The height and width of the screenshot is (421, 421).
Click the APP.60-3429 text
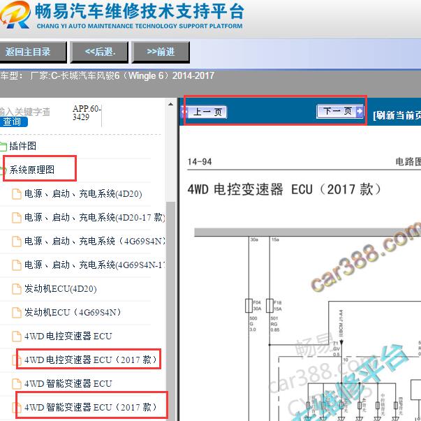87,113
